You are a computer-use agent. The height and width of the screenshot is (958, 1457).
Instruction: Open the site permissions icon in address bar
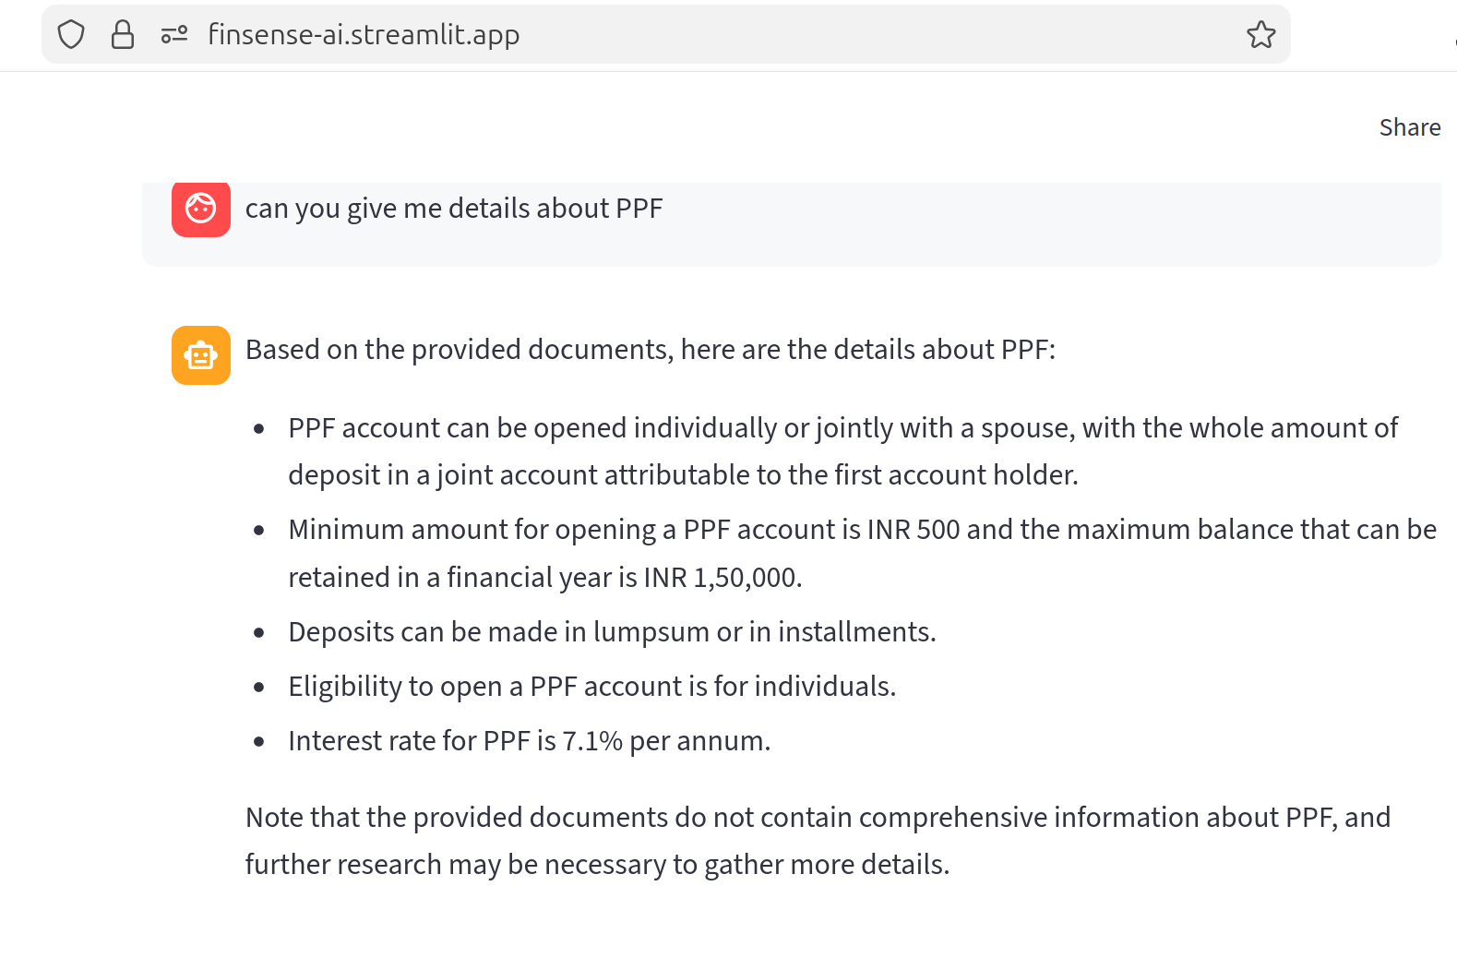(x=174, y=35)
